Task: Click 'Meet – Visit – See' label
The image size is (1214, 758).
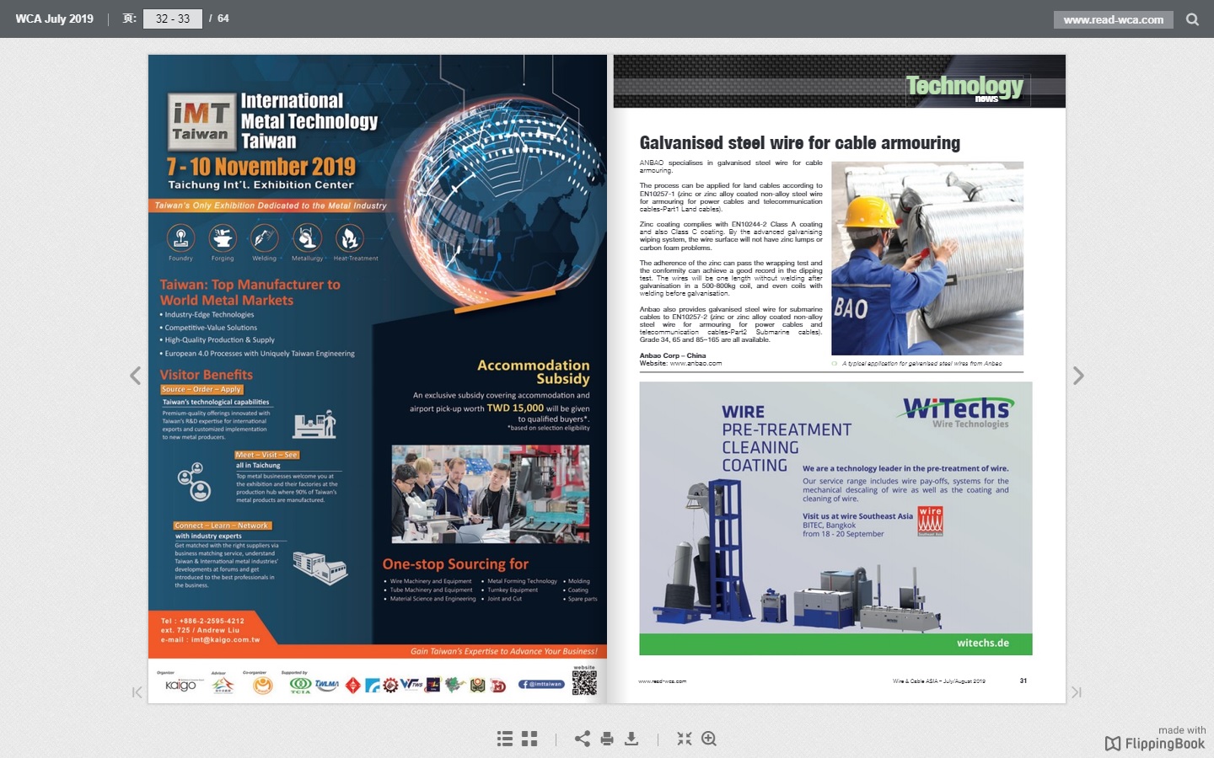Action: point(266,455)
